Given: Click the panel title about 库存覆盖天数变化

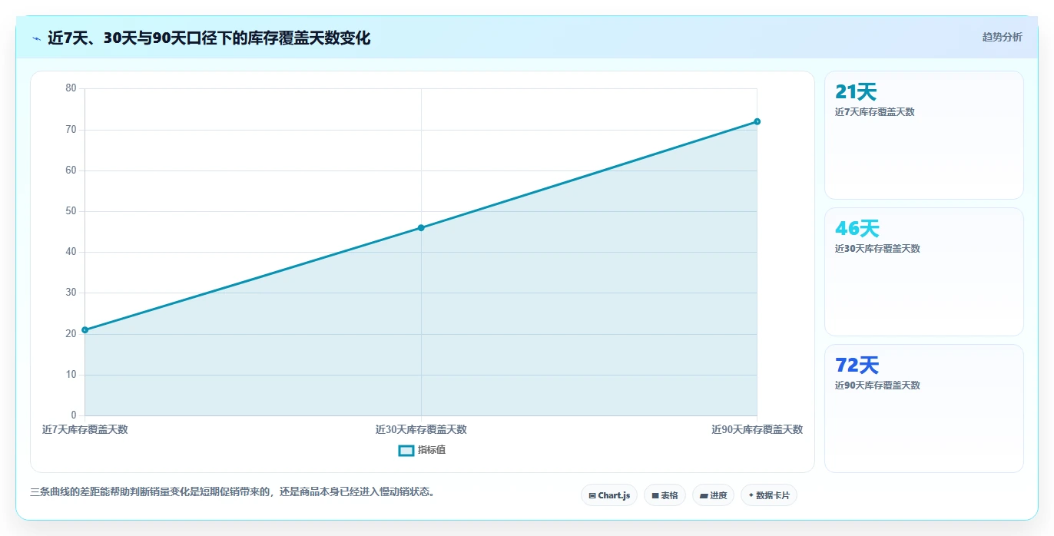Looking at the screenshot, I should [209, 38].
